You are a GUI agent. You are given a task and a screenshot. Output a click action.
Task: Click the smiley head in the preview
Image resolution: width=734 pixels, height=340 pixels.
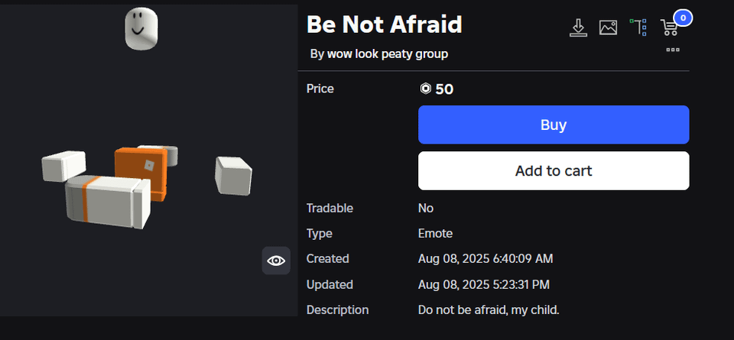(x=142, y=31)
